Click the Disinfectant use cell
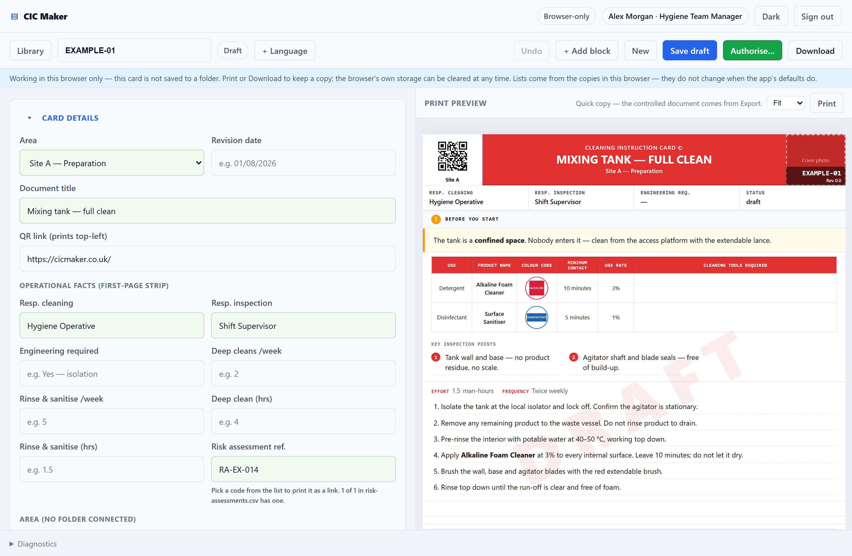This screenshot has height=556, width=852. point(452,318)
